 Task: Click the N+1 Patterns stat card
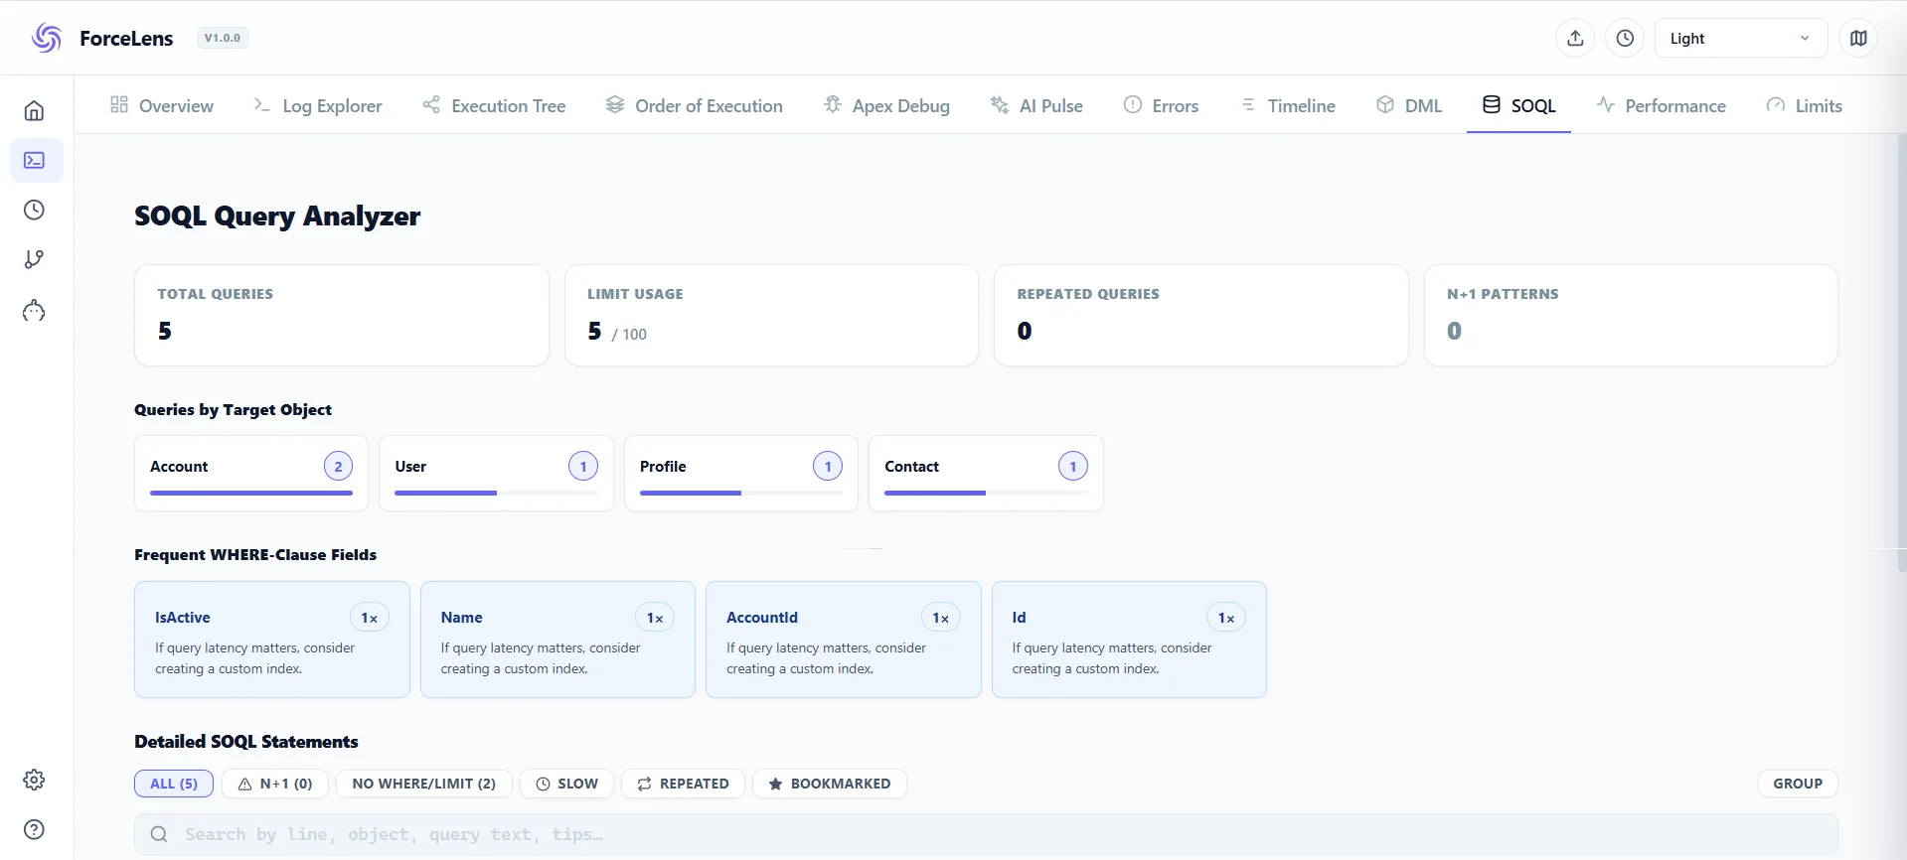tap(1631, 315)
